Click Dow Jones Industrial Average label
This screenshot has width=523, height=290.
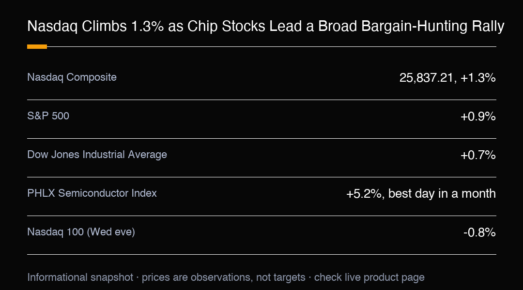click(x=97, y=155)
